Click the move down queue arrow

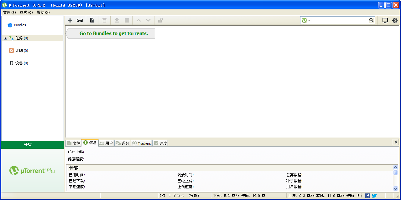pyautogui.click(x=148, y=20)
